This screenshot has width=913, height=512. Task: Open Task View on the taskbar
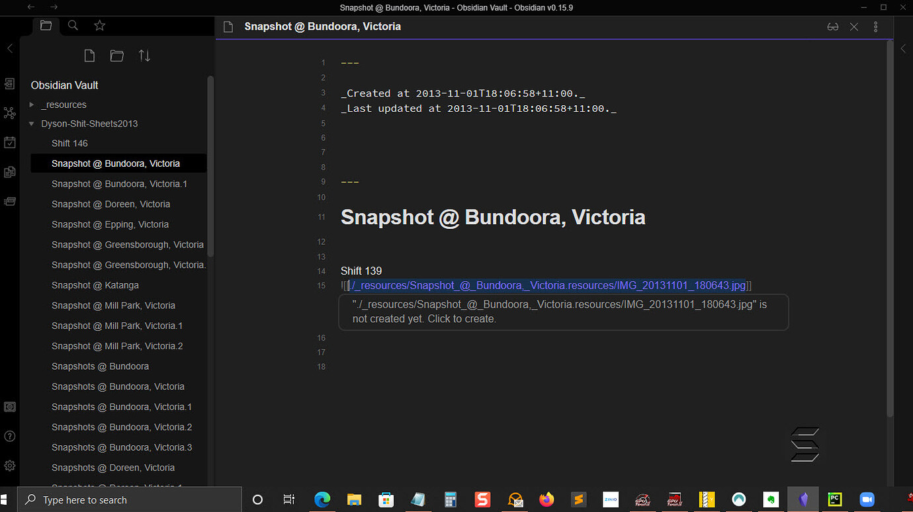coord(289,500)
